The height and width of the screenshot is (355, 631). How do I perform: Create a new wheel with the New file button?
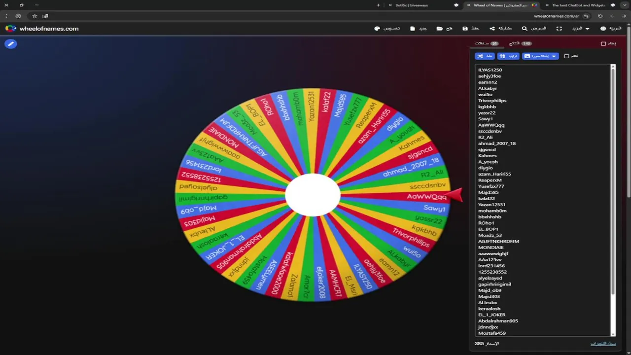point(419,29)
